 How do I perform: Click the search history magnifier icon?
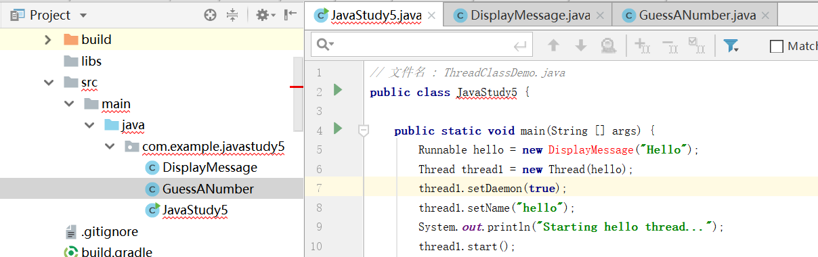pyautogui.click(x=324, y=45)
